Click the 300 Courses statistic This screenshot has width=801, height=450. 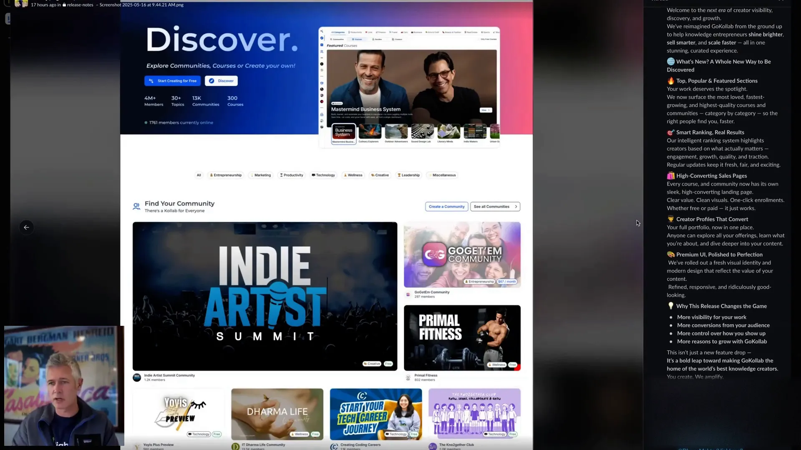click(235, 101)
